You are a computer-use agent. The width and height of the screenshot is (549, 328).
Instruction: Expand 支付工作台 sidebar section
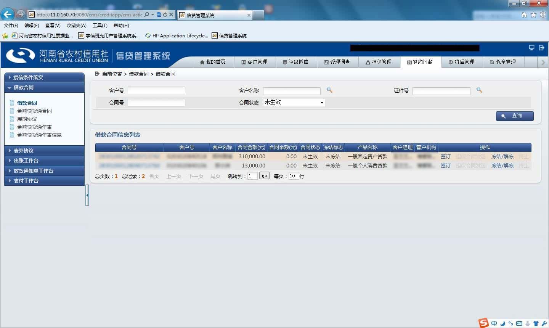44,181
